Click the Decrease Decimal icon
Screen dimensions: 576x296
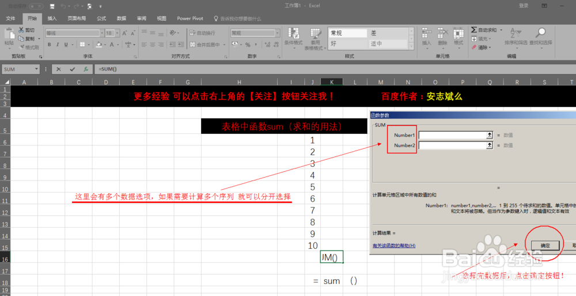pos(275,45)
